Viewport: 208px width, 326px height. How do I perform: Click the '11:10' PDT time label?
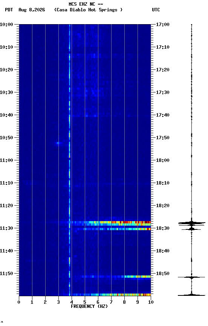pos(6,183)
